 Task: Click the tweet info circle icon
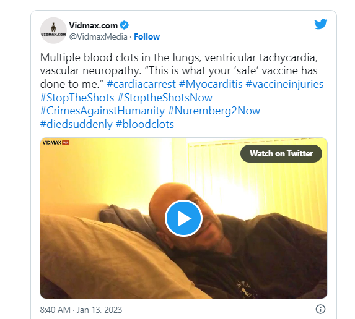coord(320,309)
